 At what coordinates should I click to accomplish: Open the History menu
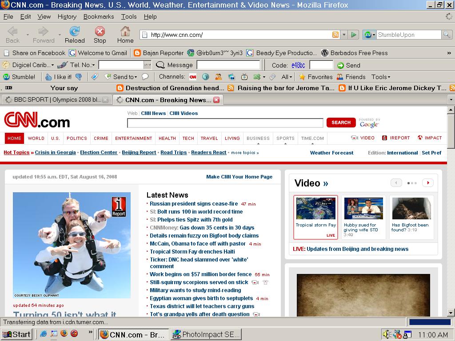coord(67,17)
